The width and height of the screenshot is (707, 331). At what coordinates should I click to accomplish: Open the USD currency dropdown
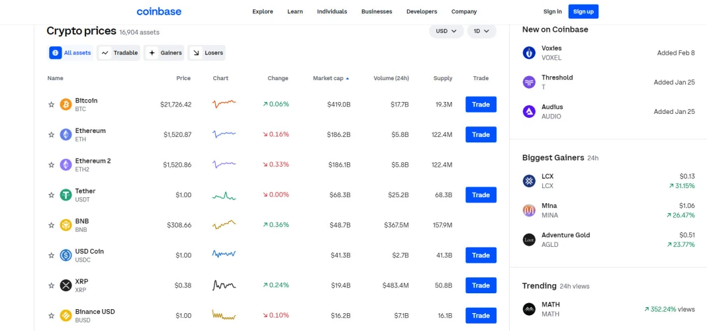pos(446,31)
